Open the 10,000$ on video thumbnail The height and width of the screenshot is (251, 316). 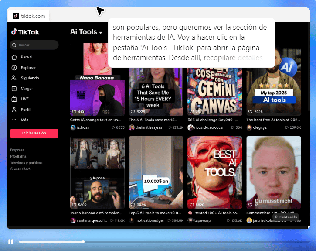point(156,172)
